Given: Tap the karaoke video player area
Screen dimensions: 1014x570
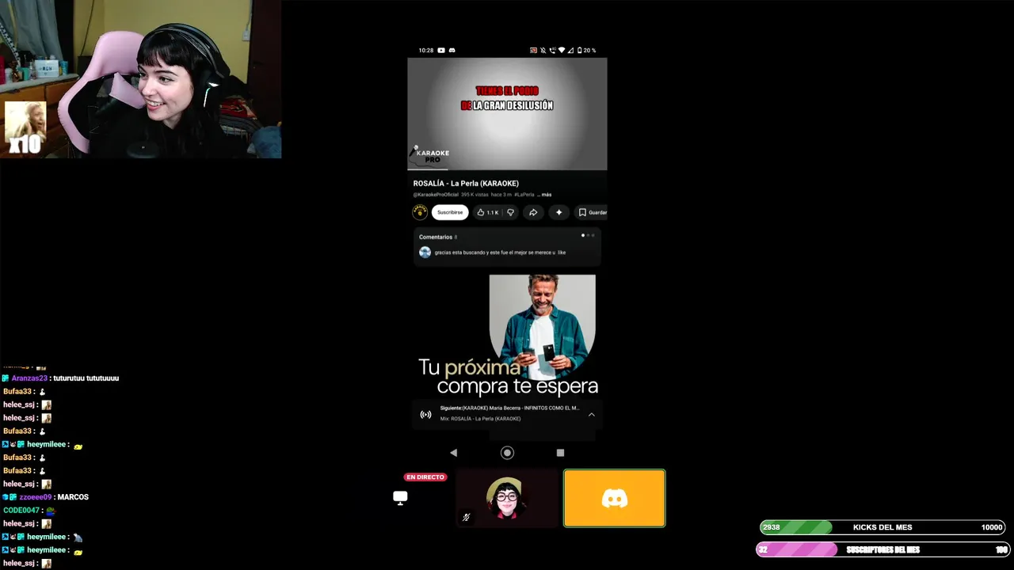Looking at the screenshot, I should (507, 113).
